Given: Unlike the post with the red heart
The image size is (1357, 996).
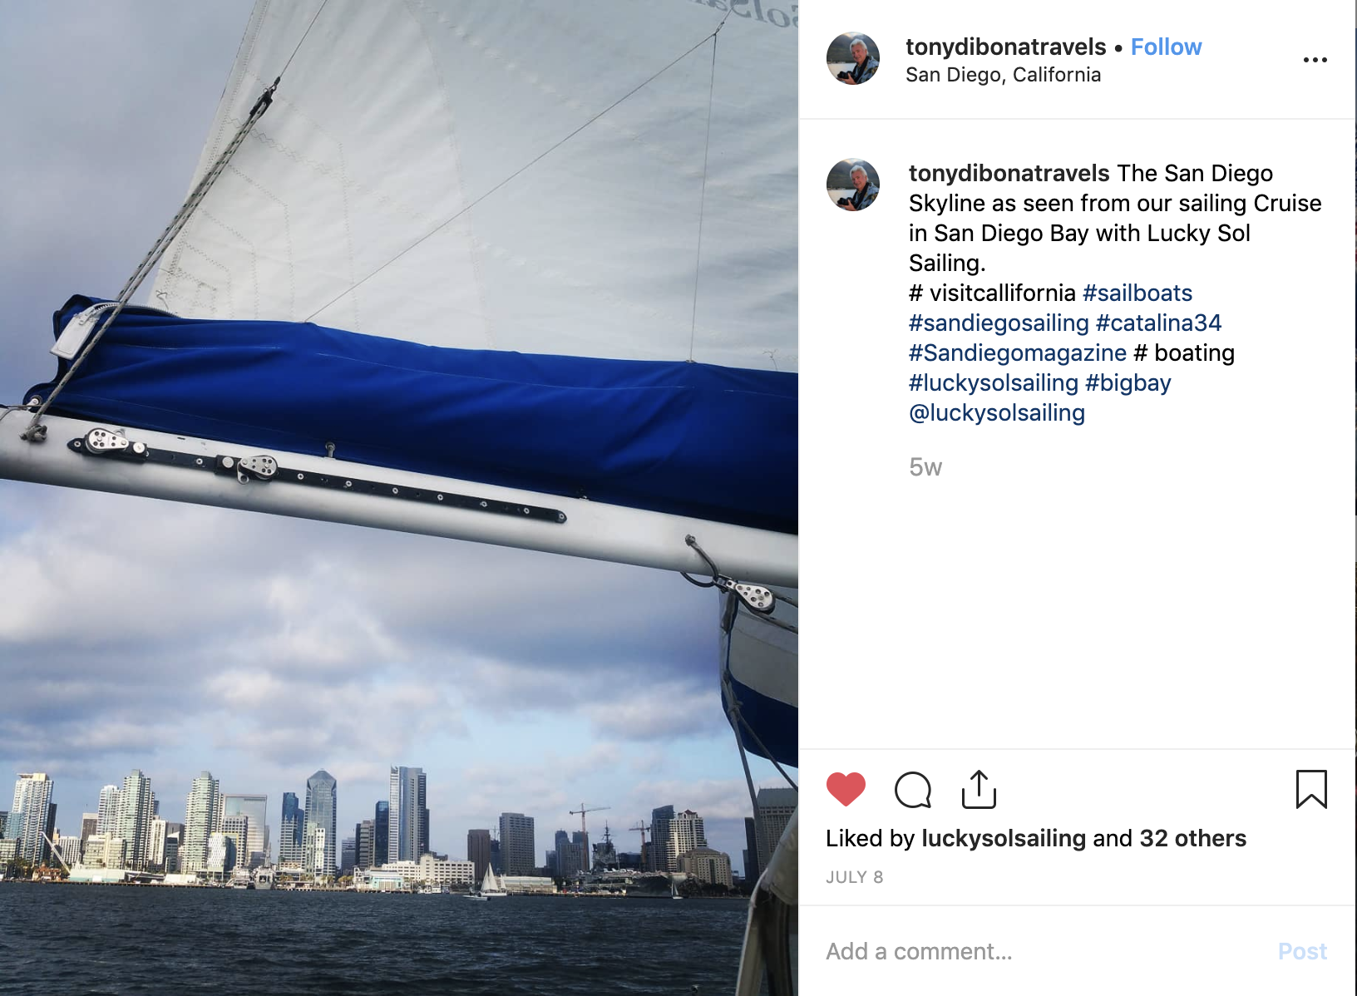Looking at the screenshot, I should (846, 789).
